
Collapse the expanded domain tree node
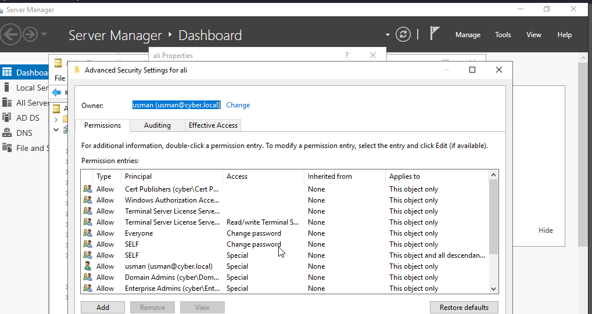pyautogui.click(x=56, y=130)
